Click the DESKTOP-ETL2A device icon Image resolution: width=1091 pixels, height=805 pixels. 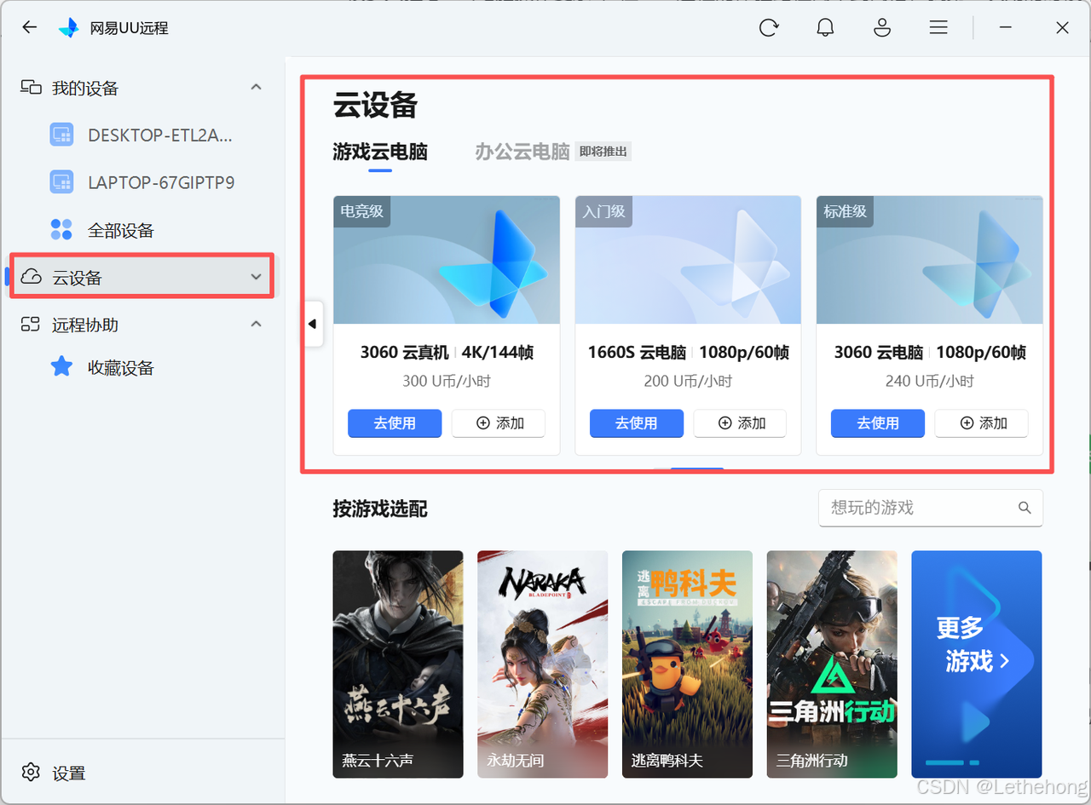tap(61, 135)
